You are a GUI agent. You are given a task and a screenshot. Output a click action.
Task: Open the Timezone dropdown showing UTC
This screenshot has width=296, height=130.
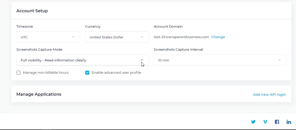(x=44, y=37)
